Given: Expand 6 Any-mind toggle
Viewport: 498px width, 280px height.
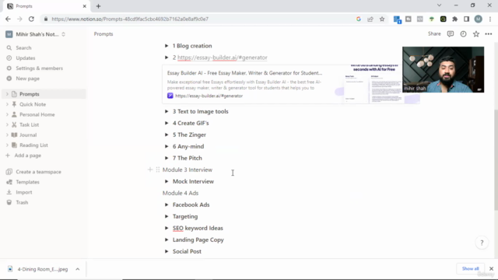Looking at the screenshot, I should pyautogui.click(x=167, y=146).
